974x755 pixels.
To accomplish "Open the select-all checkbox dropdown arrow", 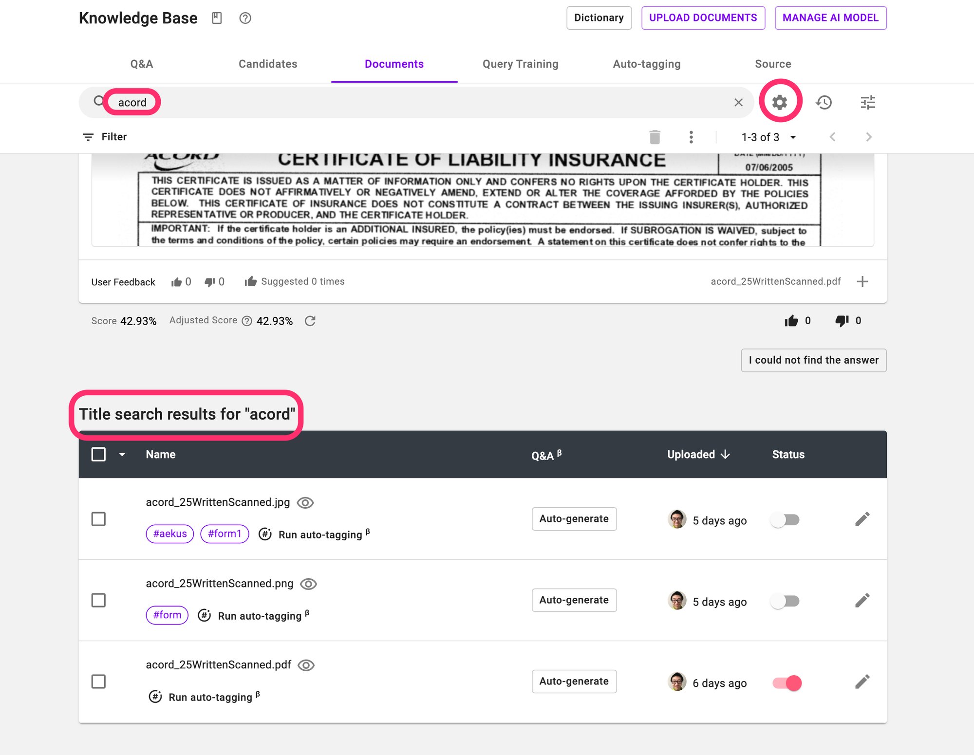I will pos(122,455).
